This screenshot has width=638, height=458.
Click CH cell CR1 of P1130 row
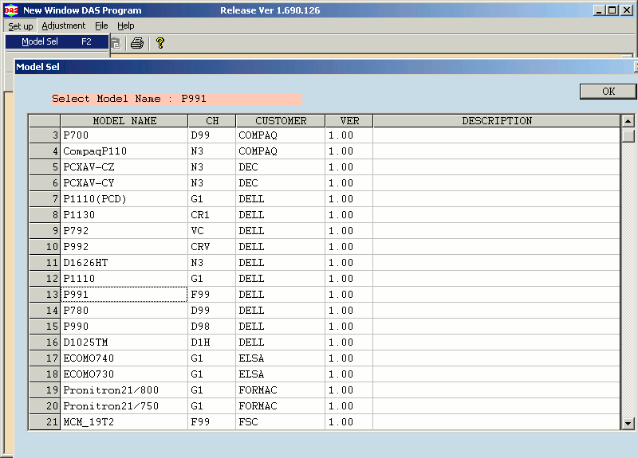coord(212,214)
